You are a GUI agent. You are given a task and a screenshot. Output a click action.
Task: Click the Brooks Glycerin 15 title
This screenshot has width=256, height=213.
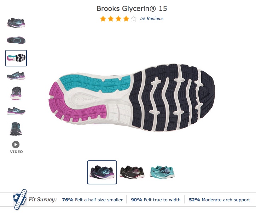pos(132,8)
